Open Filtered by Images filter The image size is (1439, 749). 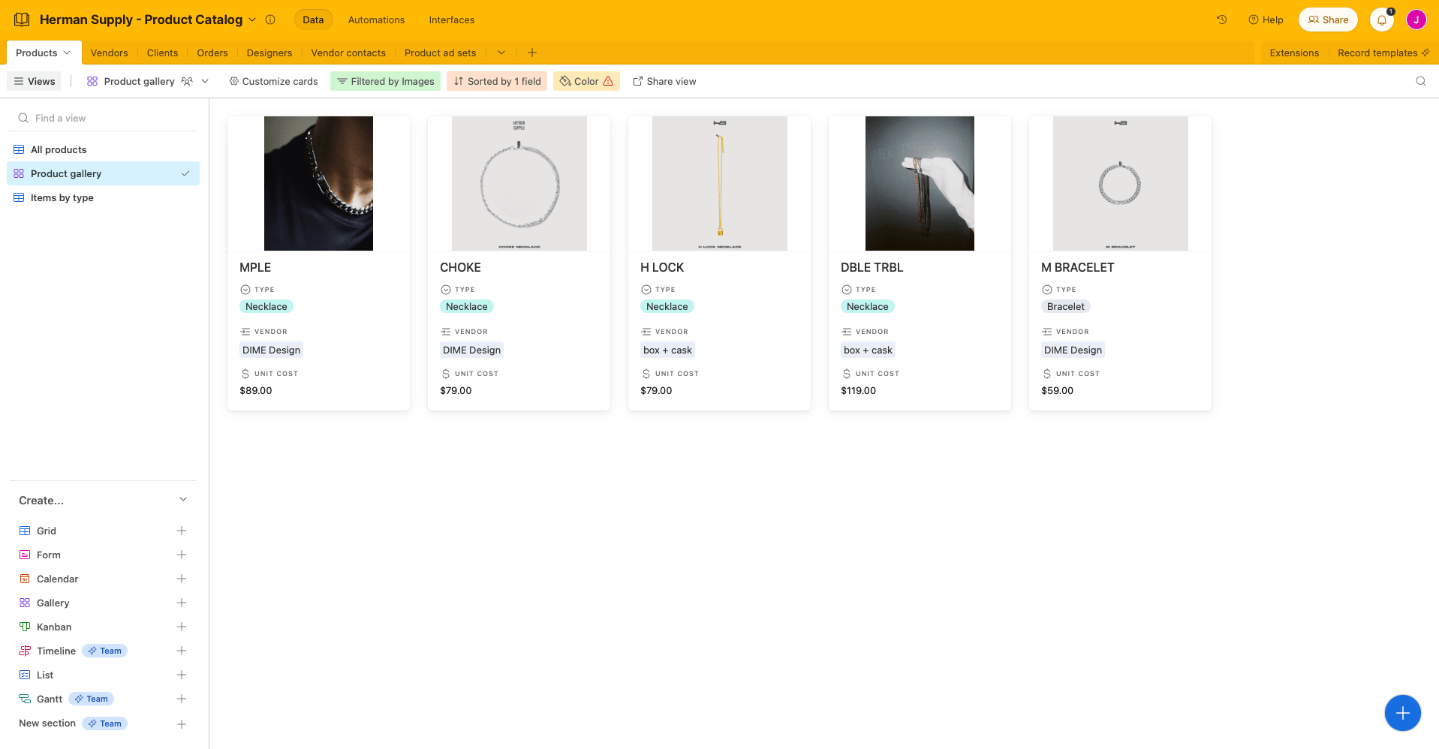coord(386,81)
